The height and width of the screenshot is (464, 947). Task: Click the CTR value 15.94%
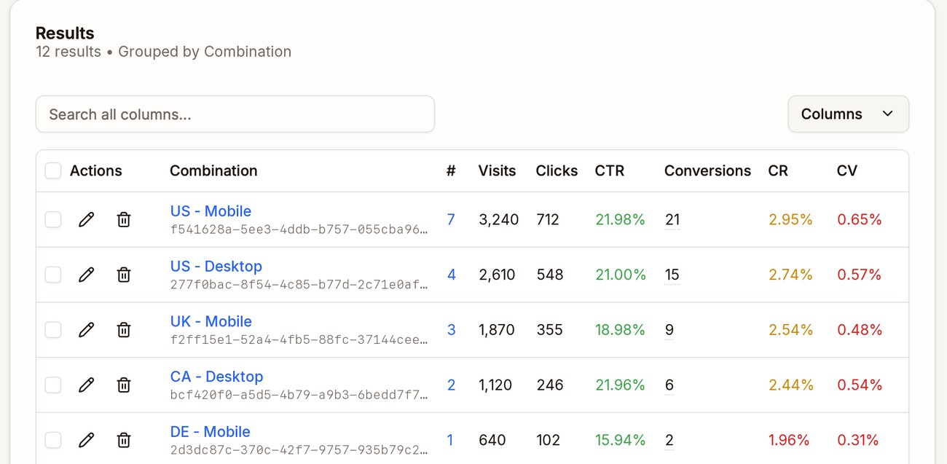tap(620, 440)
